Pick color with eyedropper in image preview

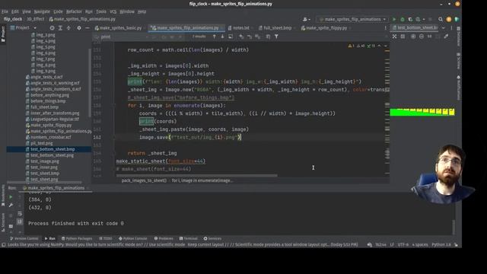pos(447,37)
